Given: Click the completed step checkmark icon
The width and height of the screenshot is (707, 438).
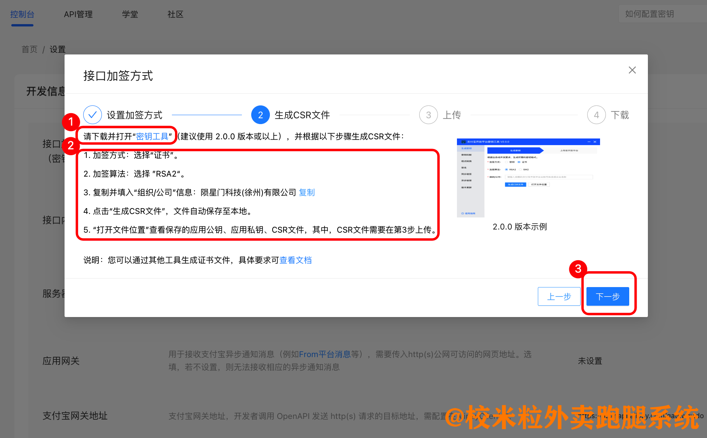Looking at the screenshot, I should click(x=93, y=115).
